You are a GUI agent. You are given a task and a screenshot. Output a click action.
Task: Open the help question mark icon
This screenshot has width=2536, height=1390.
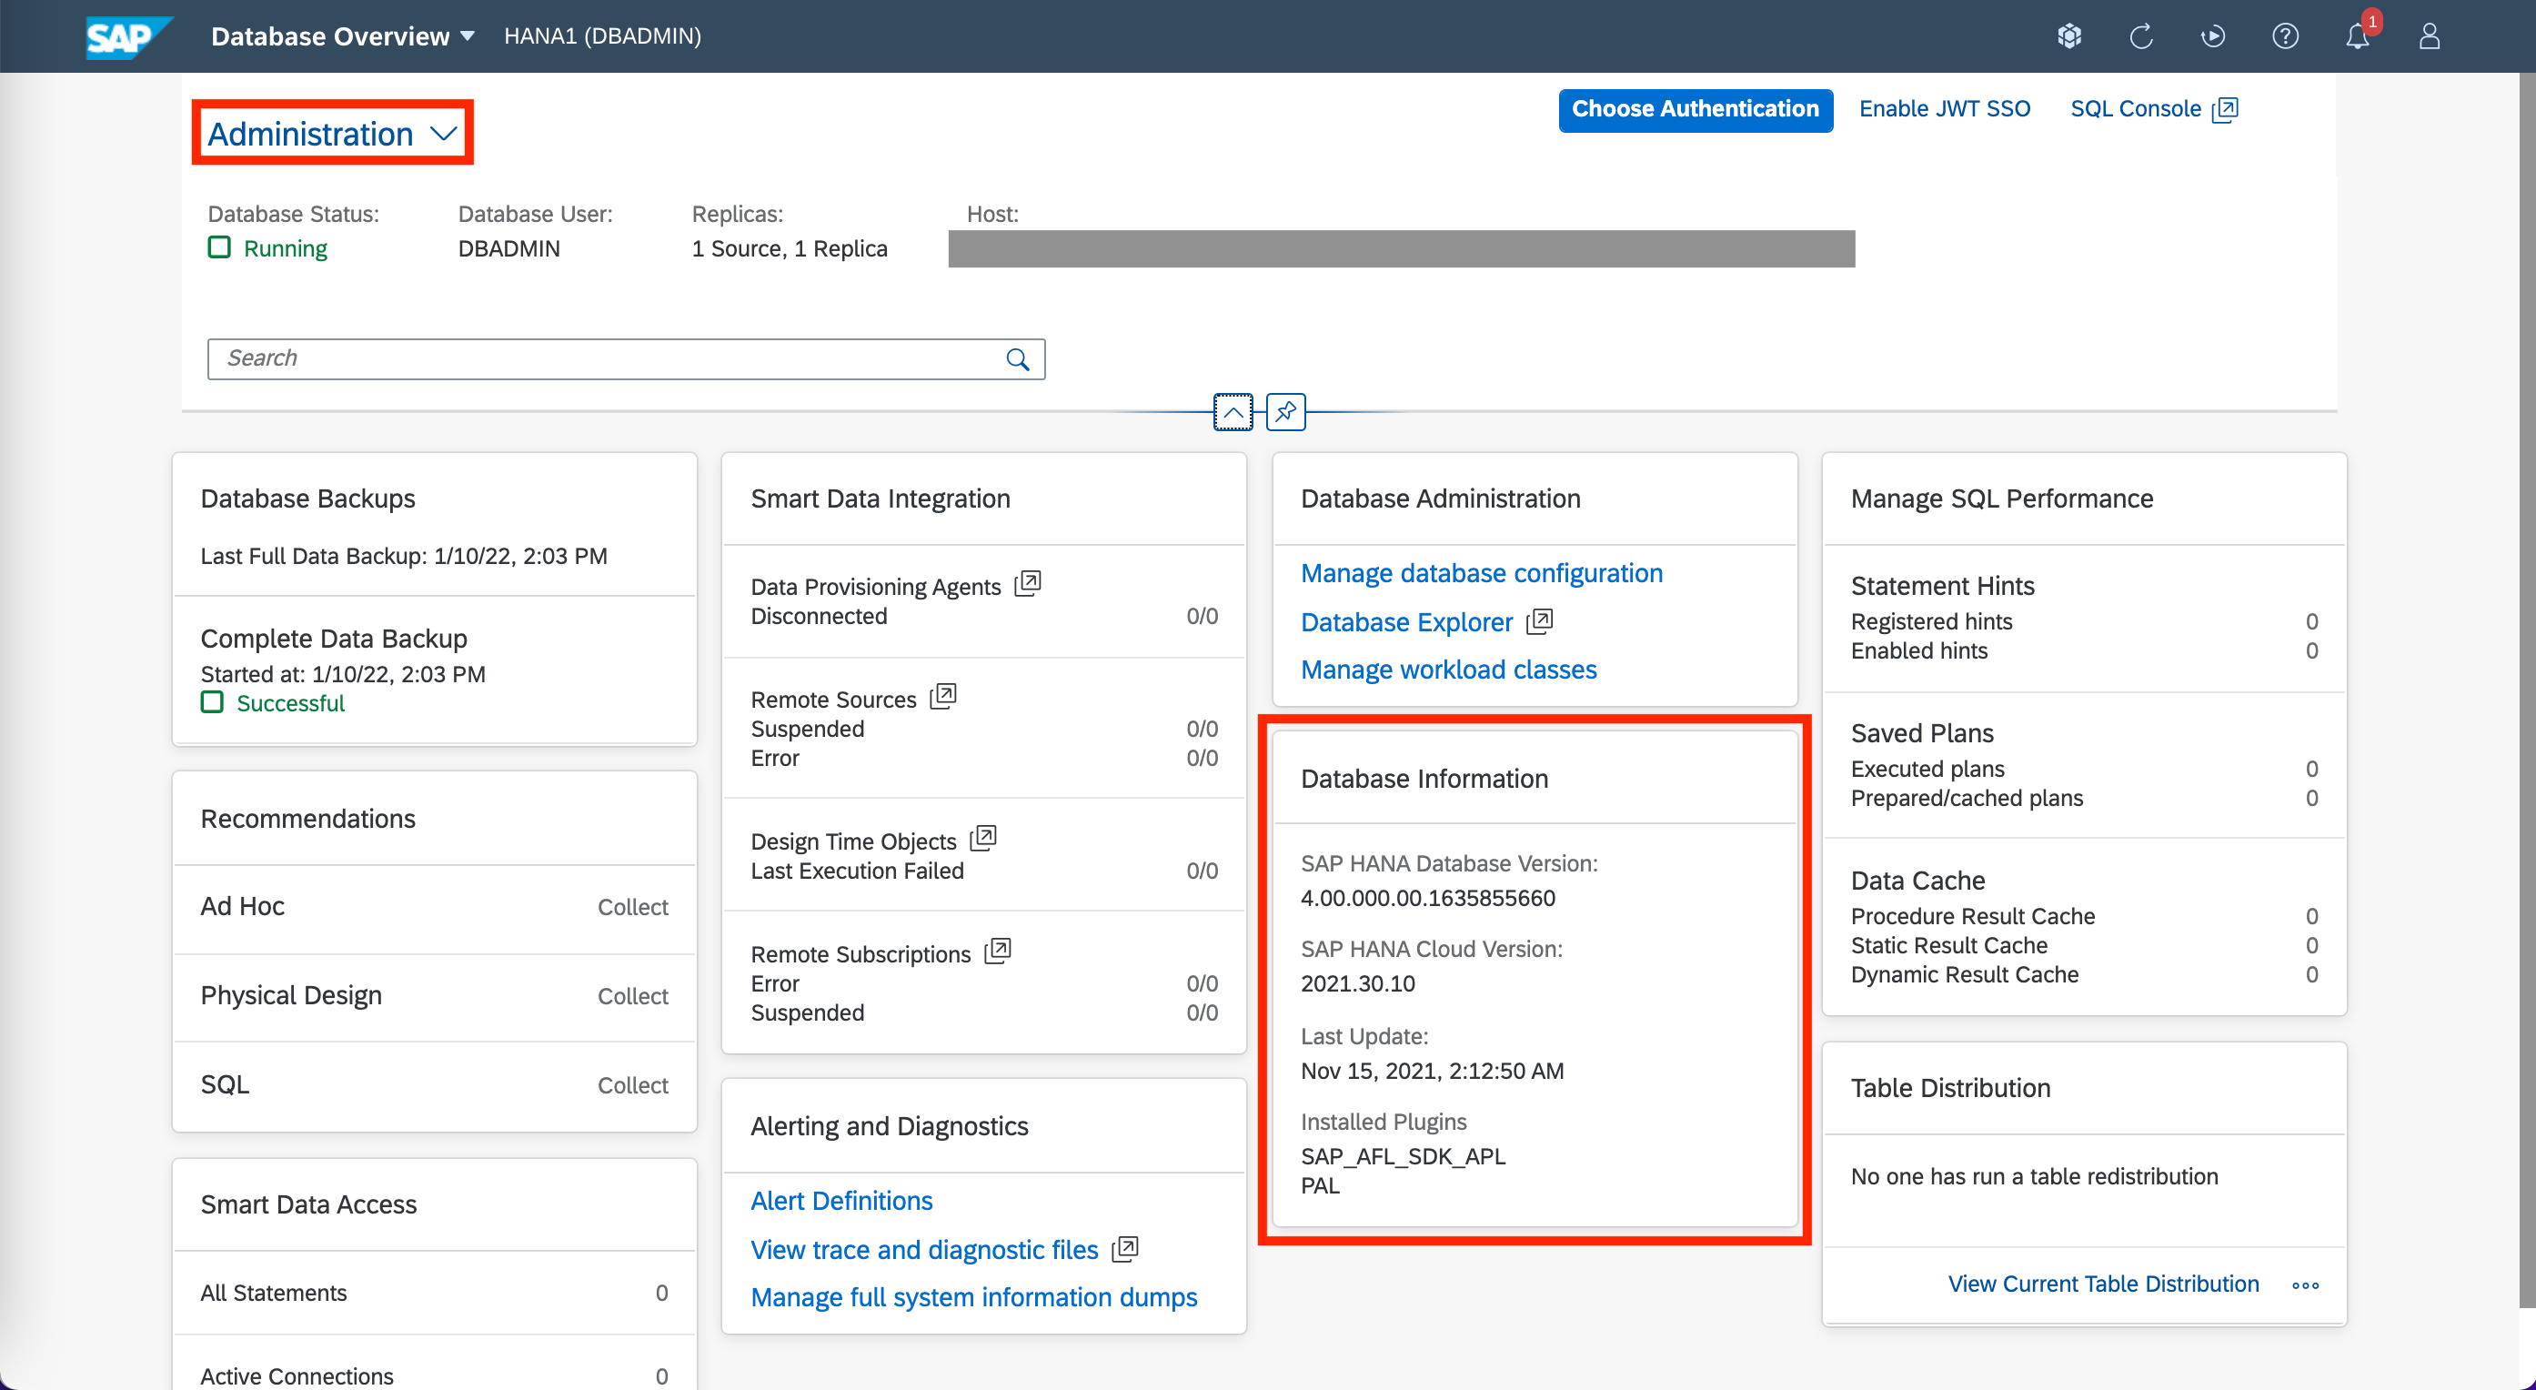tap(2285, 36)
